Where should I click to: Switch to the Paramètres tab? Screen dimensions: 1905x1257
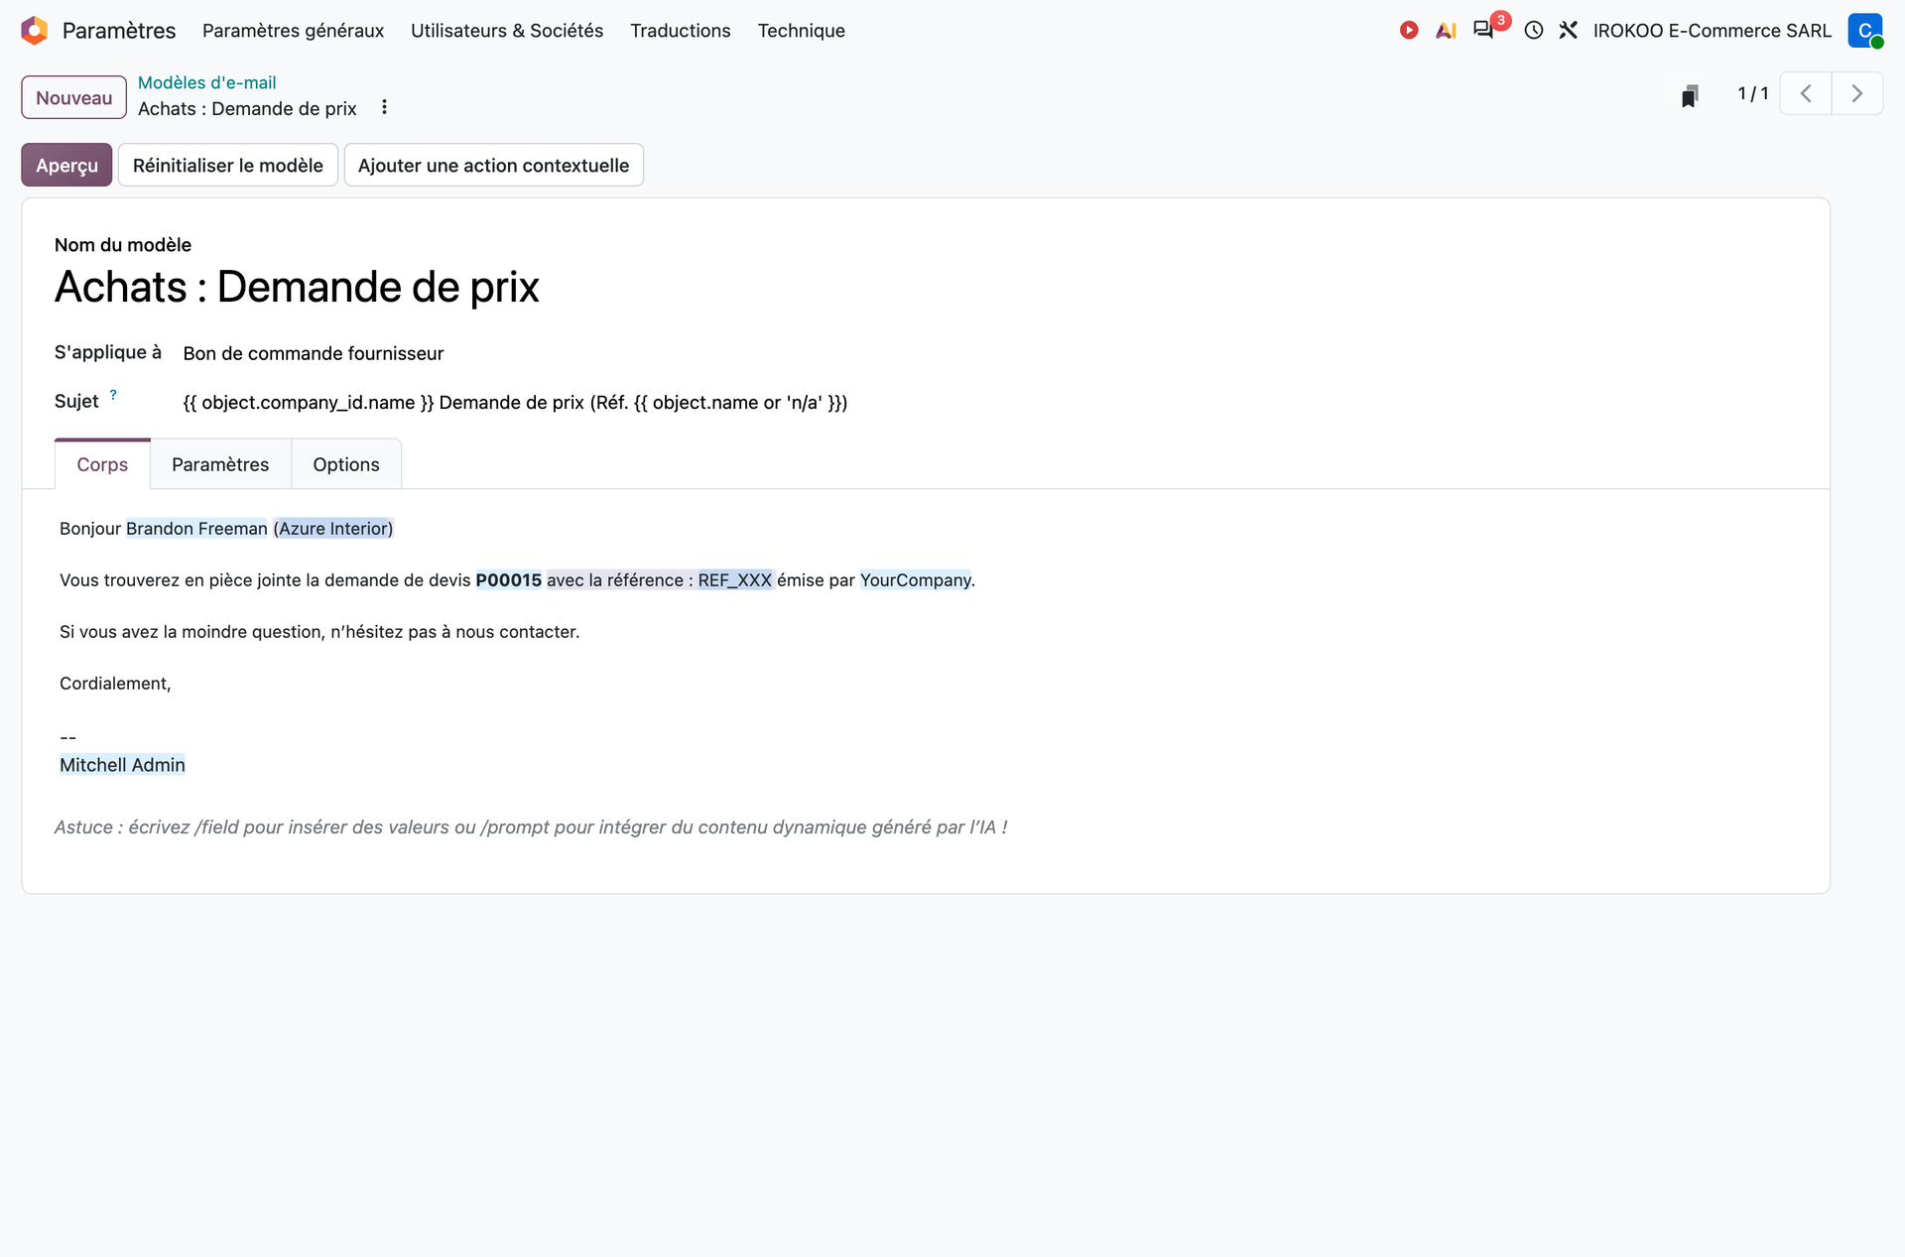pos(220,464)
